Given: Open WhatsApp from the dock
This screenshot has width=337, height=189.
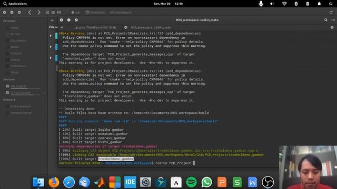Looking at the screenshot, I should [206, 182].
